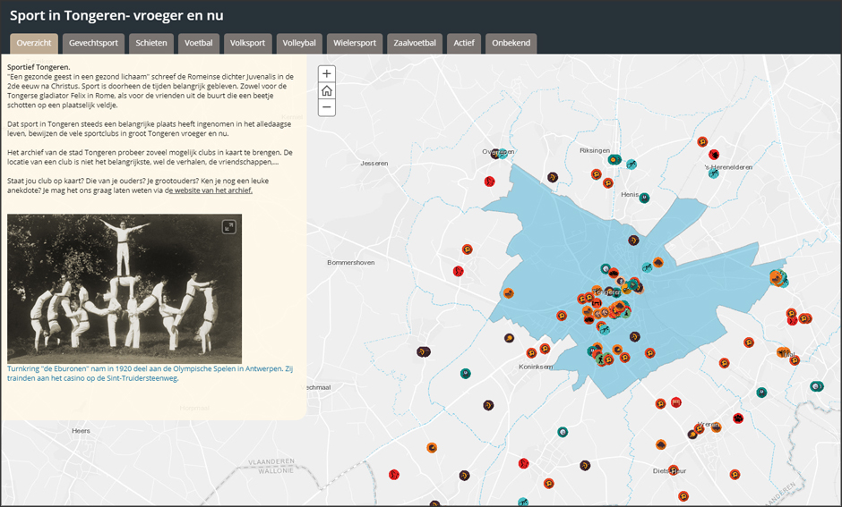Switch to the Gevechtsport tab
842x507 pixels.
click(x=93, y=43)
